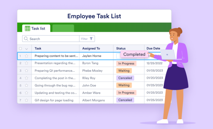Tick the select-all checkbox in header
This screenshot has height=129, width=213.
click(x=20, y=48)
